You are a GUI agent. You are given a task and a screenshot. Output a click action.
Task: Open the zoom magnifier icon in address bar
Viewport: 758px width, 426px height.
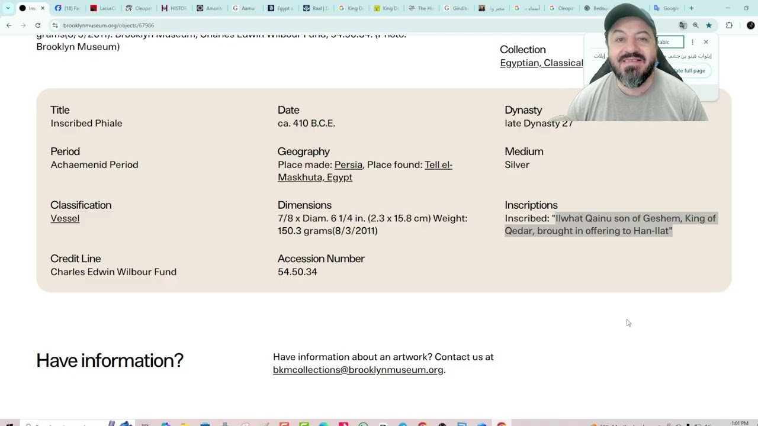[x=696, y=25]
